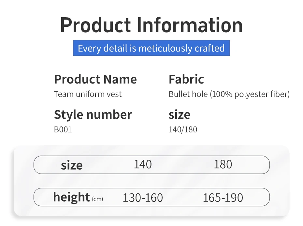Select the 'Team uniform vest' text

[x=88, y=94]
